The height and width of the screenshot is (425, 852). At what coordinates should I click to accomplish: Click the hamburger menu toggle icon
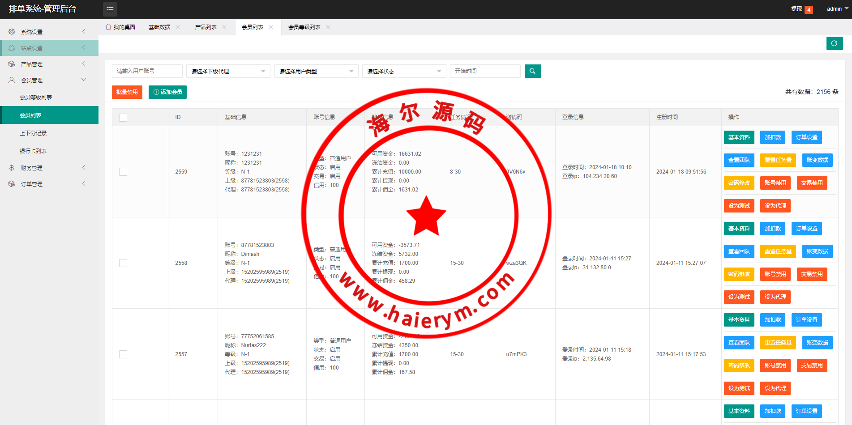coord(110,9)
